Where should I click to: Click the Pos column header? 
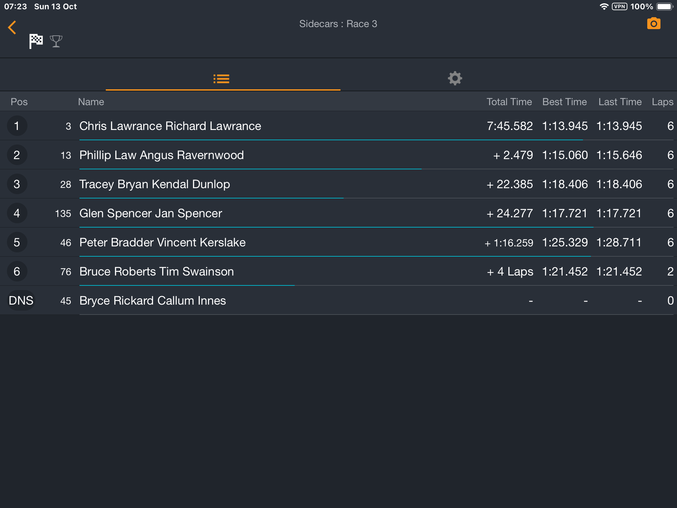tap(19, 102)
